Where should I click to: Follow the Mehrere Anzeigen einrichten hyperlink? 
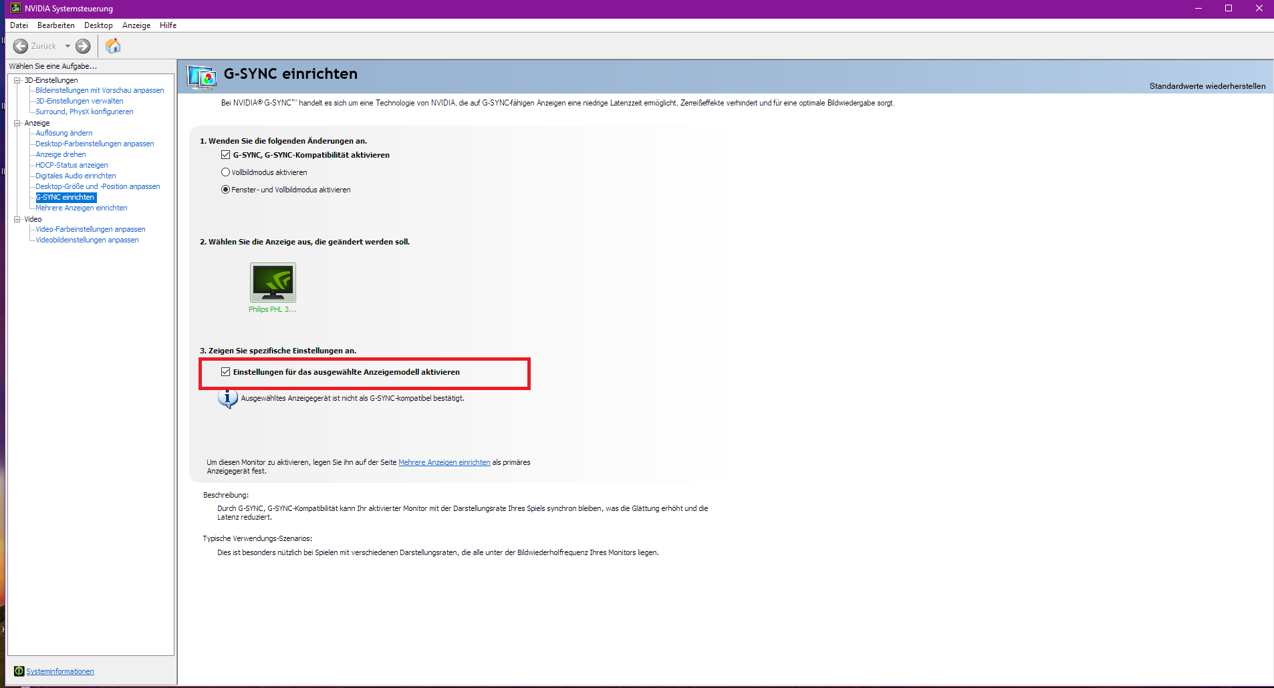[444, 462]
